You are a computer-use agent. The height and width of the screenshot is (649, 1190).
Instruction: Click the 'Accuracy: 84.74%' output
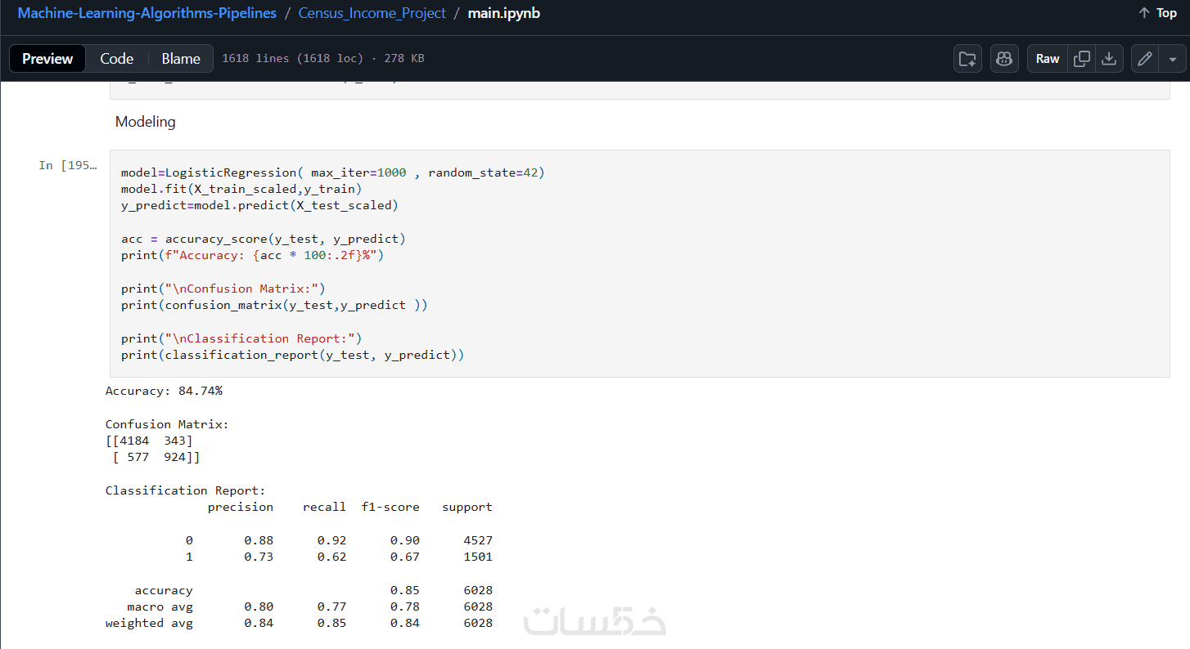coord(164,391)
